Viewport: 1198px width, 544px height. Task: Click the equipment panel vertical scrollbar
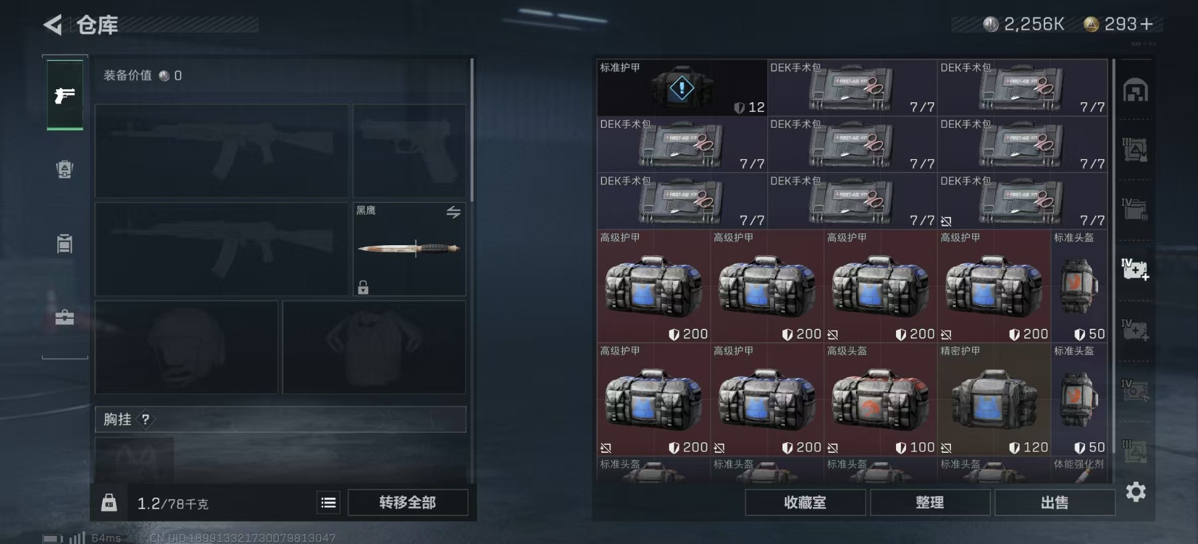pos(472,130)
